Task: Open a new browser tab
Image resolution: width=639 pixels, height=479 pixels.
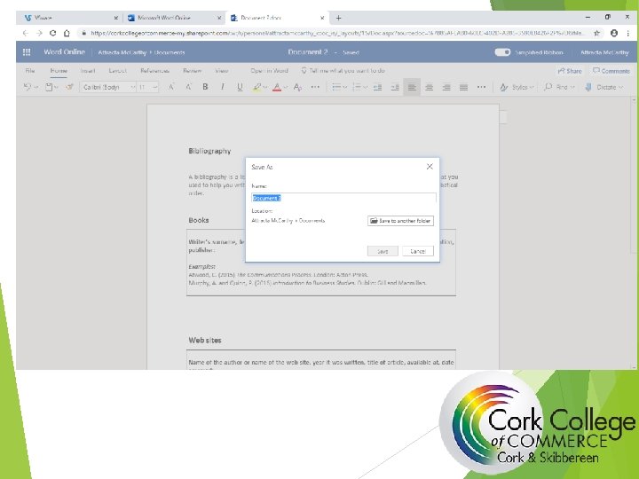Action: tap(338, 18)
